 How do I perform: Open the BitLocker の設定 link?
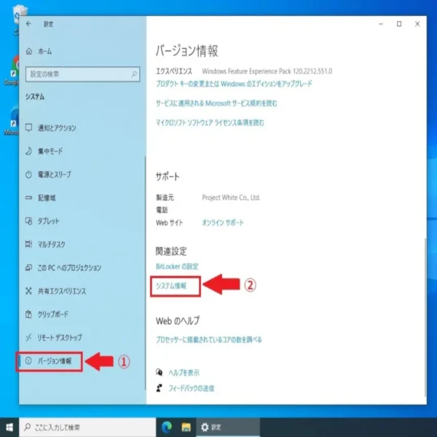(x=177, y=267)
